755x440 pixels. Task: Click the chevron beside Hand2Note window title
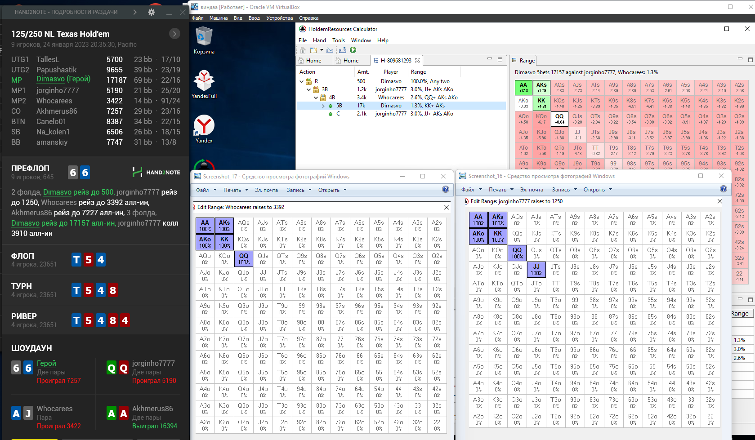(x=135, y=12)
